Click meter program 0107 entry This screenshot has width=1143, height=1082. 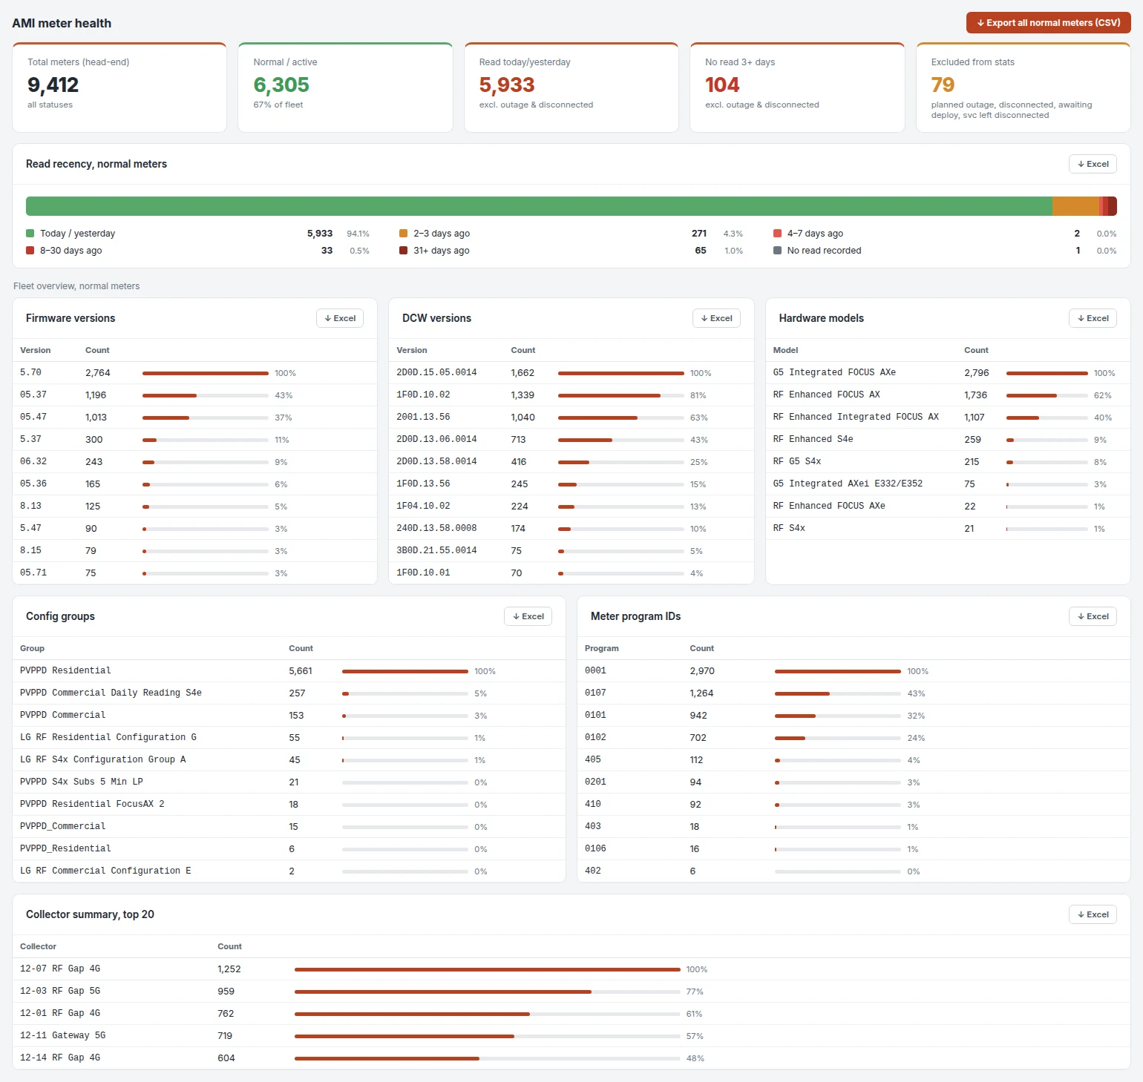click(854, 693)
